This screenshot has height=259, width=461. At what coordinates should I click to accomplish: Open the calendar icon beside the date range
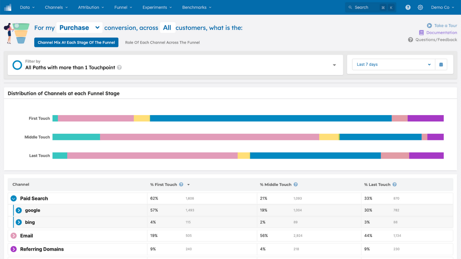pyautogui.click(x=441, y=64)
